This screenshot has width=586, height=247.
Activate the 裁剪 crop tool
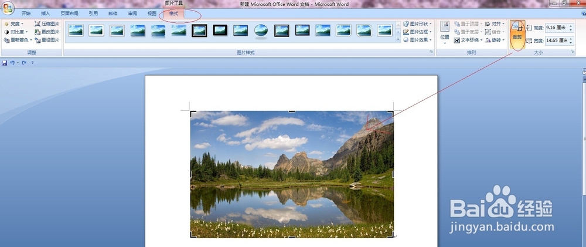click(x=517, y=35)
